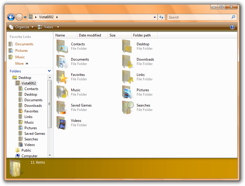Click in the Search input box
Image resolution: width=245 pixels, height=186 pixels.
point(199,17)
